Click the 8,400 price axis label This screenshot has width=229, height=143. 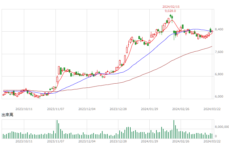219,29
